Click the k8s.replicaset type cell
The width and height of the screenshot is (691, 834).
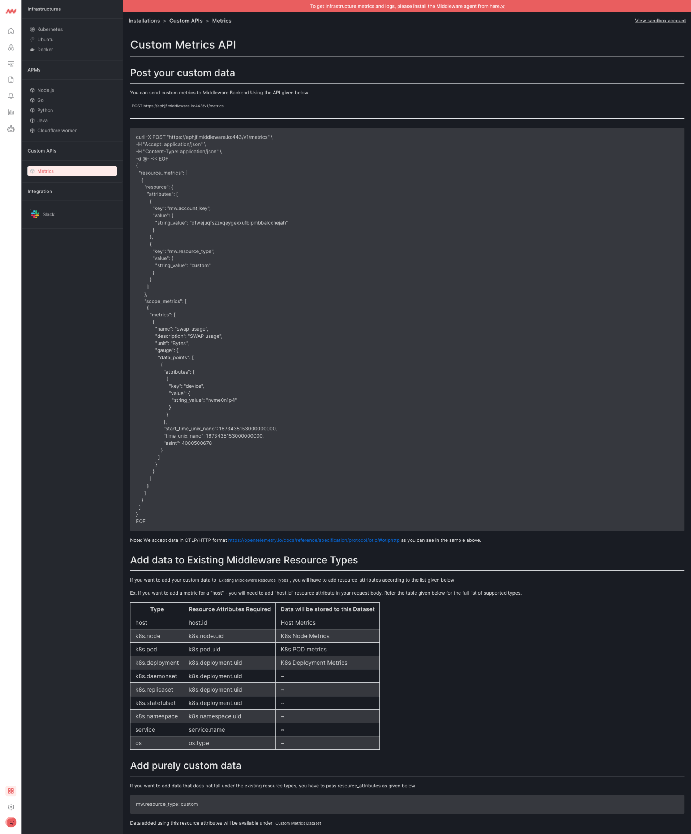(157, 689)
